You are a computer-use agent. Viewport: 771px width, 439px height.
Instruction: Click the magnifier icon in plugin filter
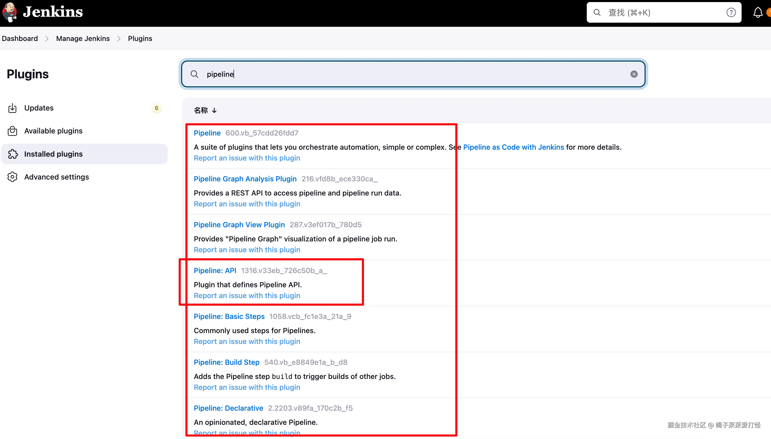click(194, 74)
